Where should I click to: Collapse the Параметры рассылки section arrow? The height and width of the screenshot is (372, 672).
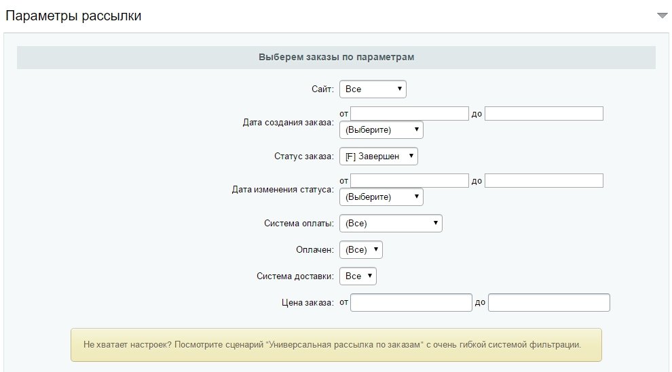click(x=662, y=16)
